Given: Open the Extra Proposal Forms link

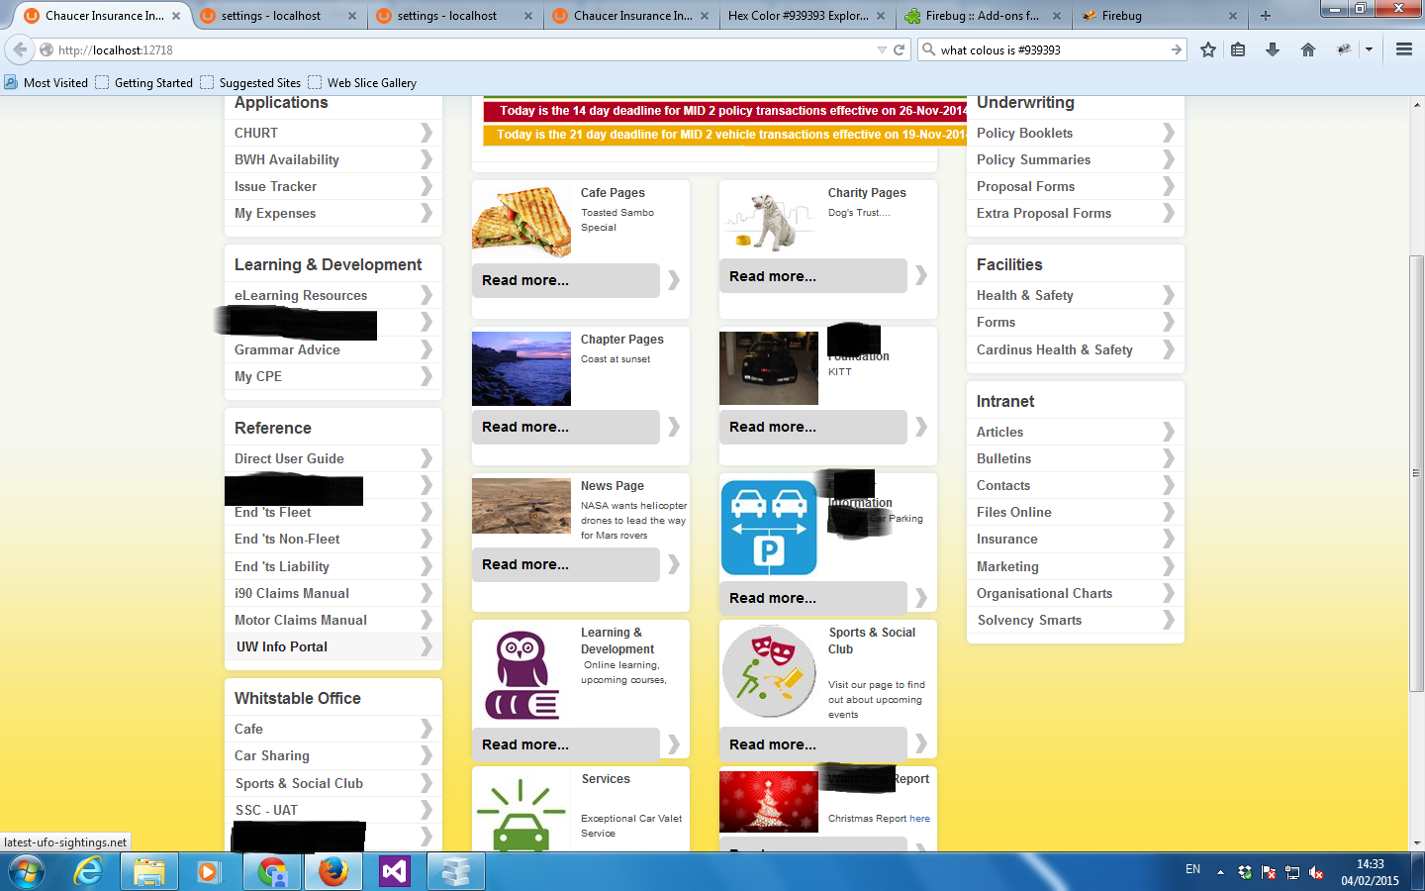Looking at the screenshot, I should (x=1043, y=213).
